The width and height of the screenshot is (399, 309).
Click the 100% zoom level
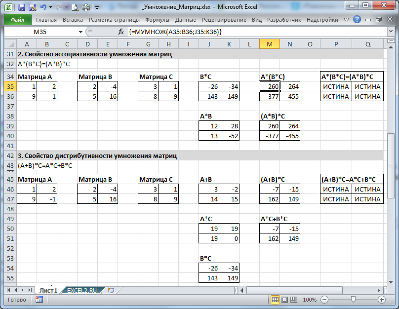(x=310, y=300)
